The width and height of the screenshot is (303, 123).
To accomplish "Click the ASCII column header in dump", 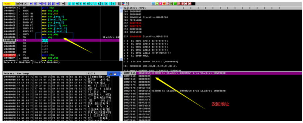I will (x=91, y=74).
